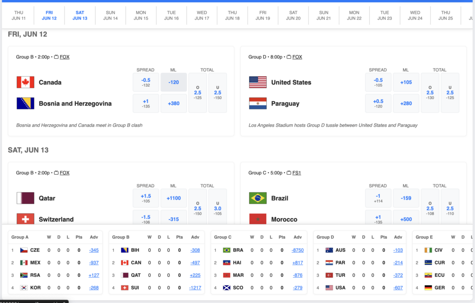Select the THU JUN 11 date tab
This screenshot has width=475, height=303.
[19, 15]
